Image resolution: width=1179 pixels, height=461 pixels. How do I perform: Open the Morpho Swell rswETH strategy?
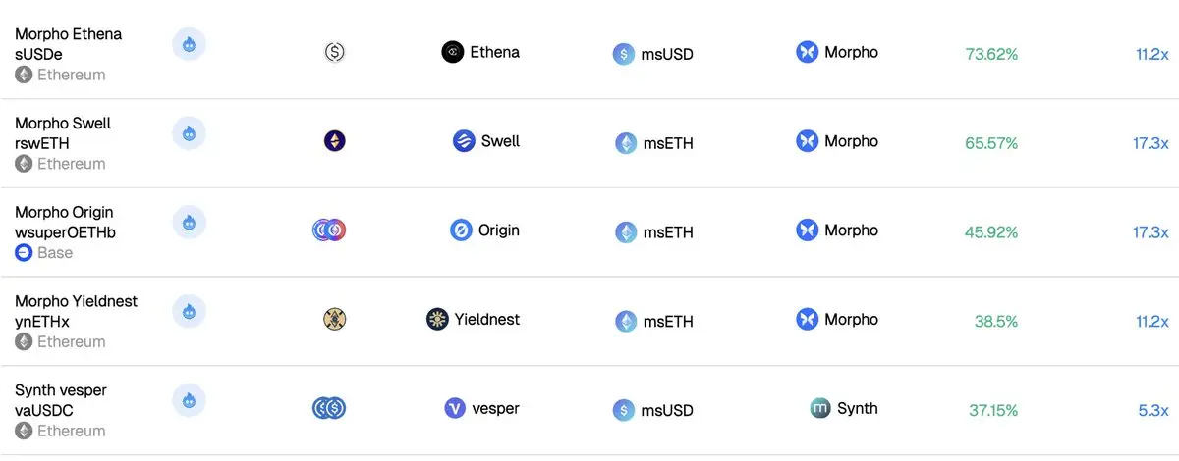[63, 132]
